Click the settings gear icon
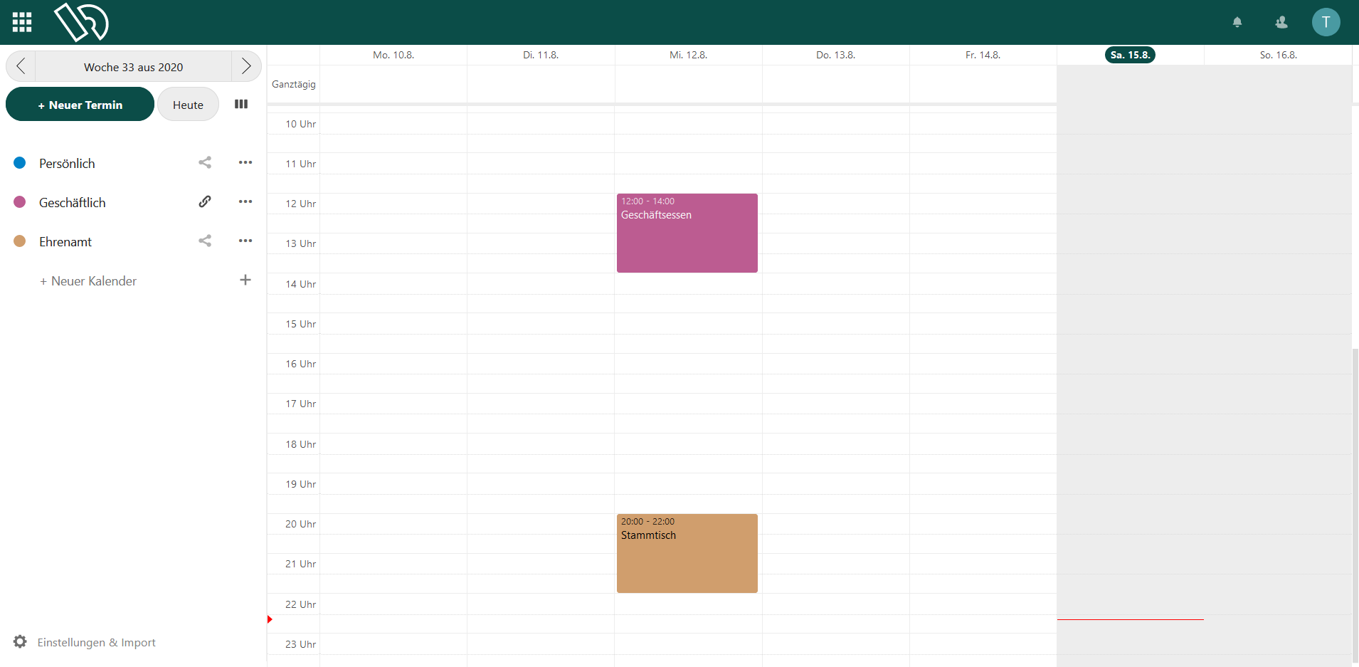This screenshot has width=1359, height=667. point(20,641)
